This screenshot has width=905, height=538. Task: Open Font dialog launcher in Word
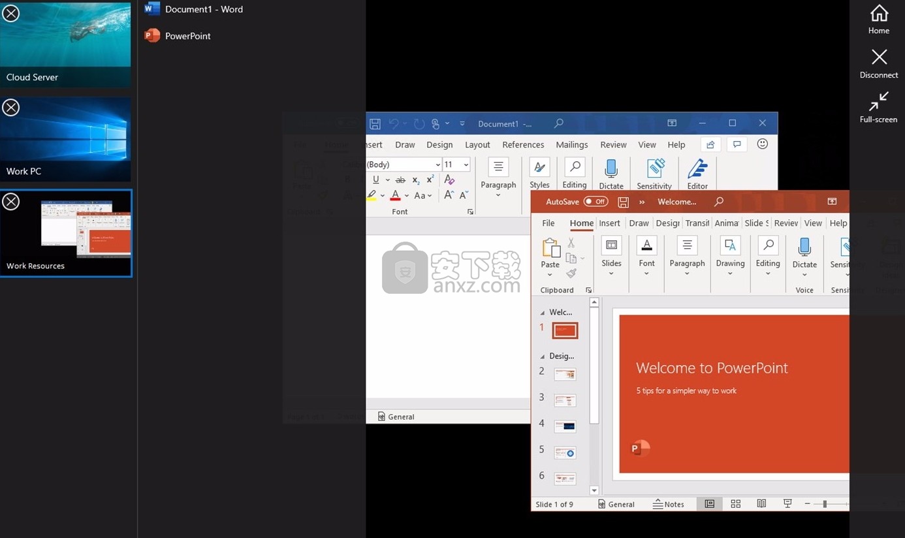point(470,212)
